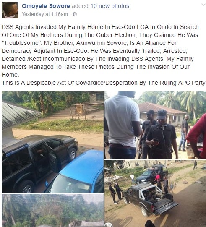Open the 'Yesterday at 1:16am' timestamp
206x227 pixels.
[x=45, y=14]
